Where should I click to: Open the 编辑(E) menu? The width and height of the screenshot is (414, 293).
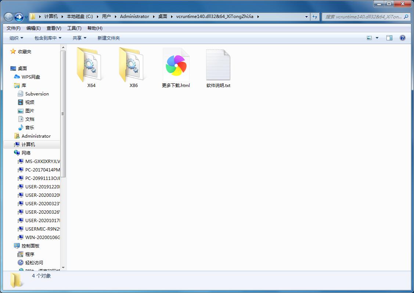(x=33, y=28)
